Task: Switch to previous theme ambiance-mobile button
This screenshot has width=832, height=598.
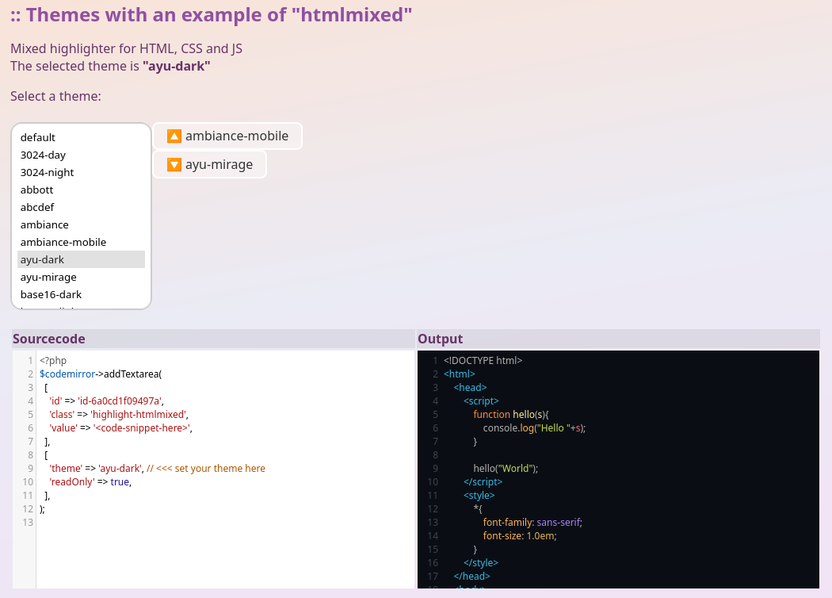Action: (x=227, y=136)
